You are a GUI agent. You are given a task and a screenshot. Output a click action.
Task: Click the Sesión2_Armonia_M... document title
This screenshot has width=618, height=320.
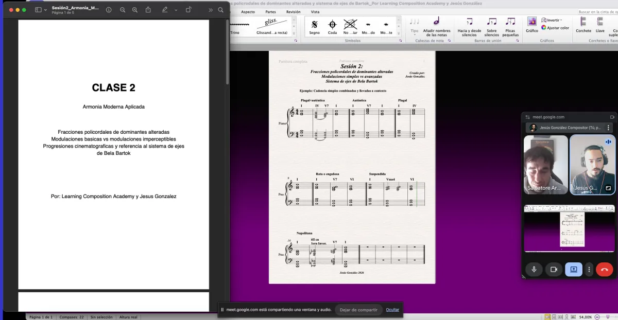click(75, 8)
